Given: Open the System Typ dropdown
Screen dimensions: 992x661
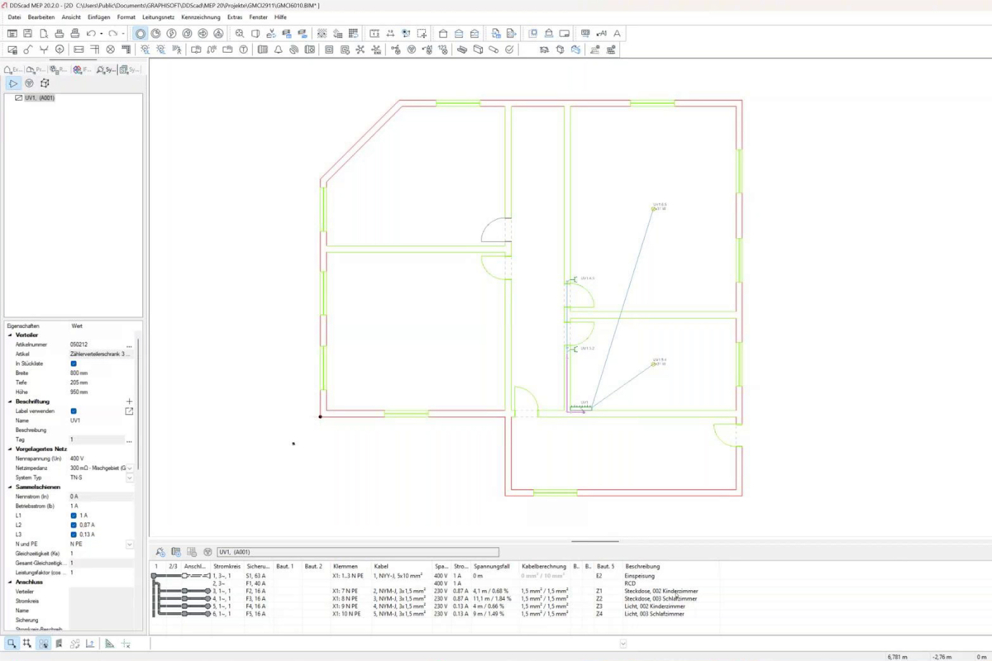Looking at the screenshot, I should point(130,478).
